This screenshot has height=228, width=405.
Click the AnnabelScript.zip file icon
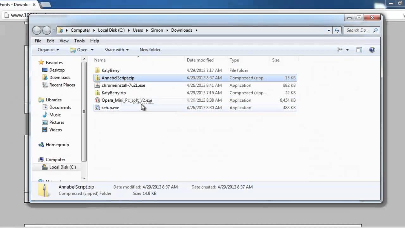click(x=97, y=78)
